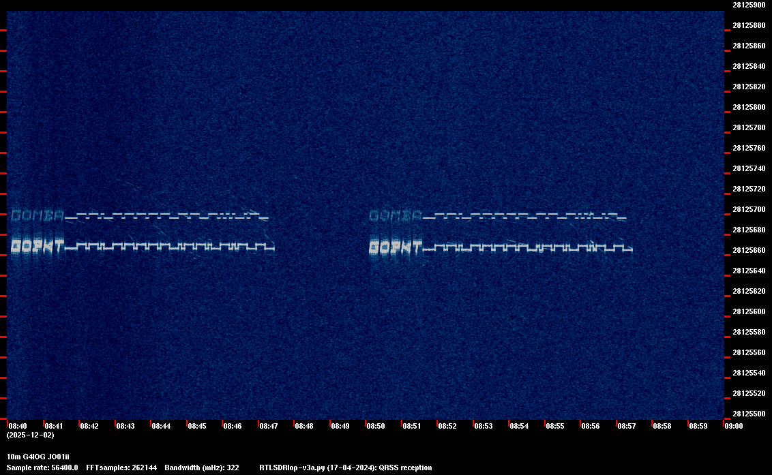
Task: Click the 08:41 time label
Action: 54,426
